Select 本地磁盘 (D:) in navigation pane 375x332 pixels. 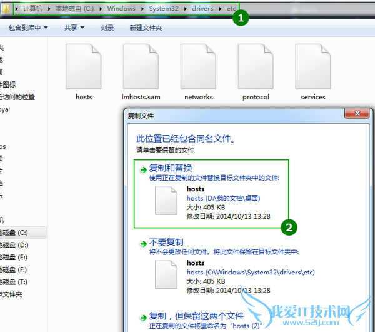pos(14,245)
